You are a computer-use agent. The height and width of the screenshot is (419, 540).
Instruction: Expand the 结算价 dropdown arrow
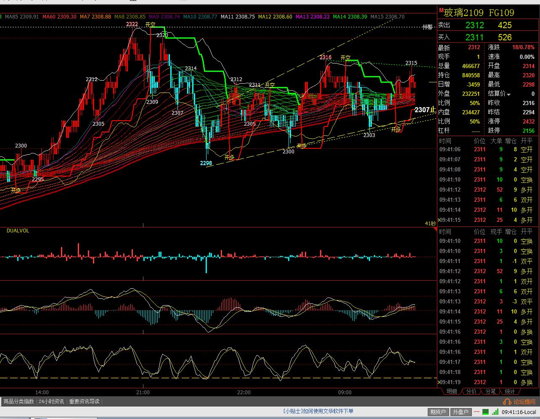[508, 95]
